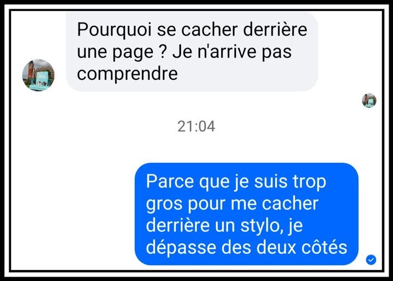This screenshot has height=281, width=393.
Task: Click the word 'stylo' in blue bubble
Action: [x=260, y=226]
